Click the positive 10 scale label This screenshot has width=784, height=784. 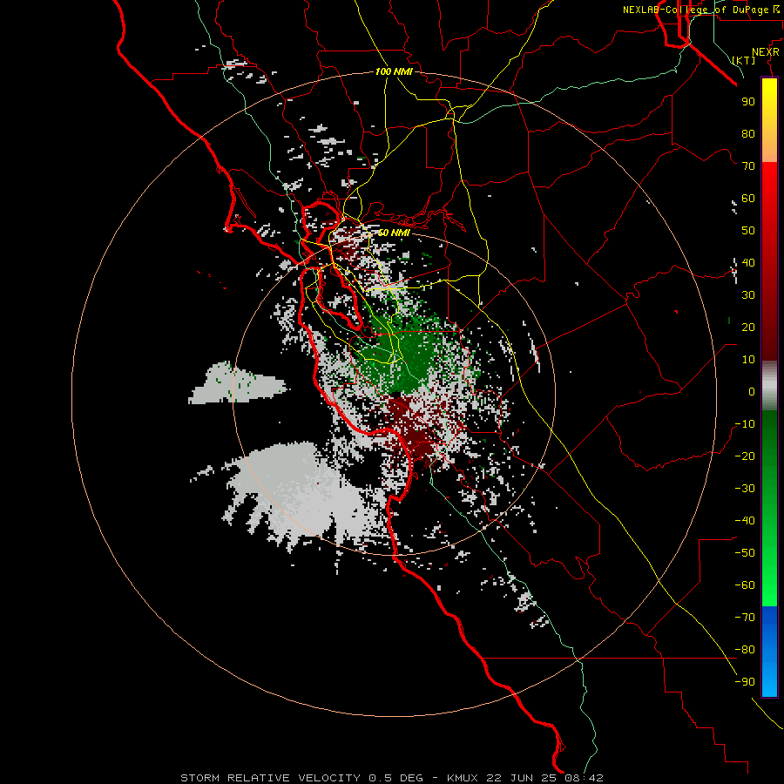pyautogui.click(x=748, y=360)
